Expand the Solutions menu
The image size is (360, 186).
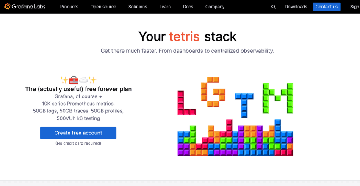click(138, 7)
